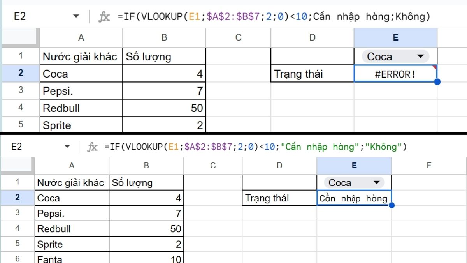Click 'Coca' cell A2 in top sheet

point(81,73)
